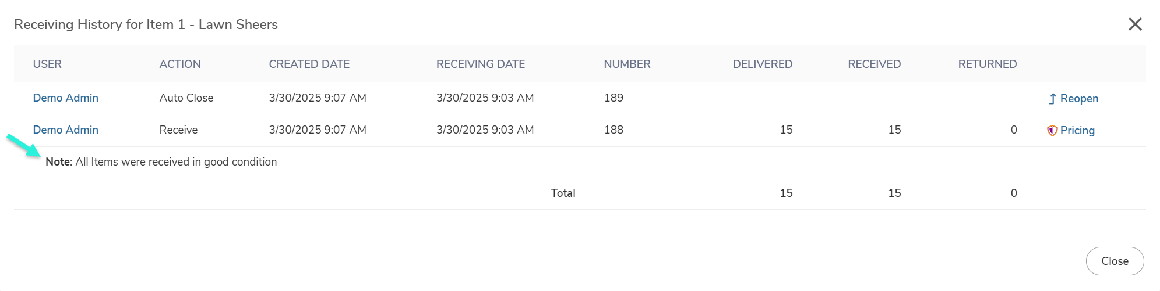This screenshot has width=1160, height=291.
Task: Click the DELIVERED column header
Action: [763, 64]
